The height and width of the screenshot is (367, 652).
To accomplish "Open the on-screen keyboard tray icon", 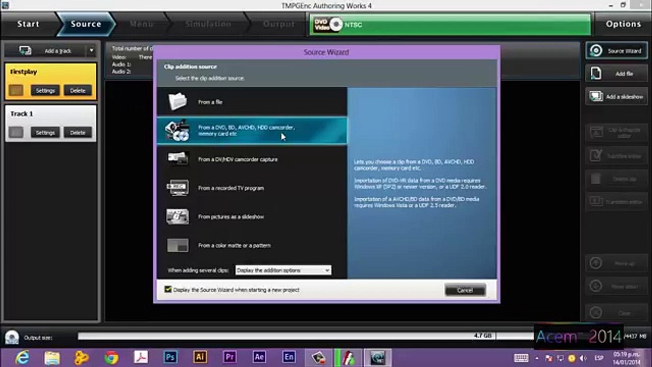I will 521,358.
